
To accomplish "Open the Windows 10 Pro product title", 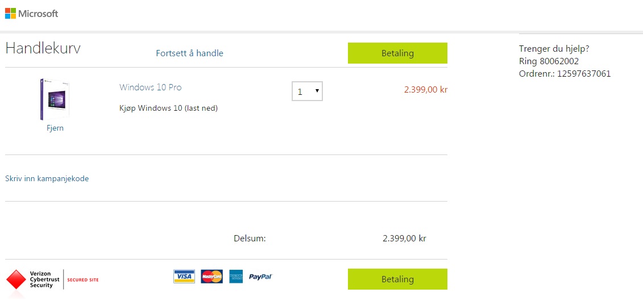I will pyautogui.click(x=151, y=87).
